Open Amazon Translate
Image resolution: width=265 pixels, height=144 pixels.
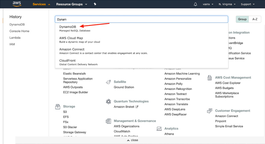pos(176,104)
